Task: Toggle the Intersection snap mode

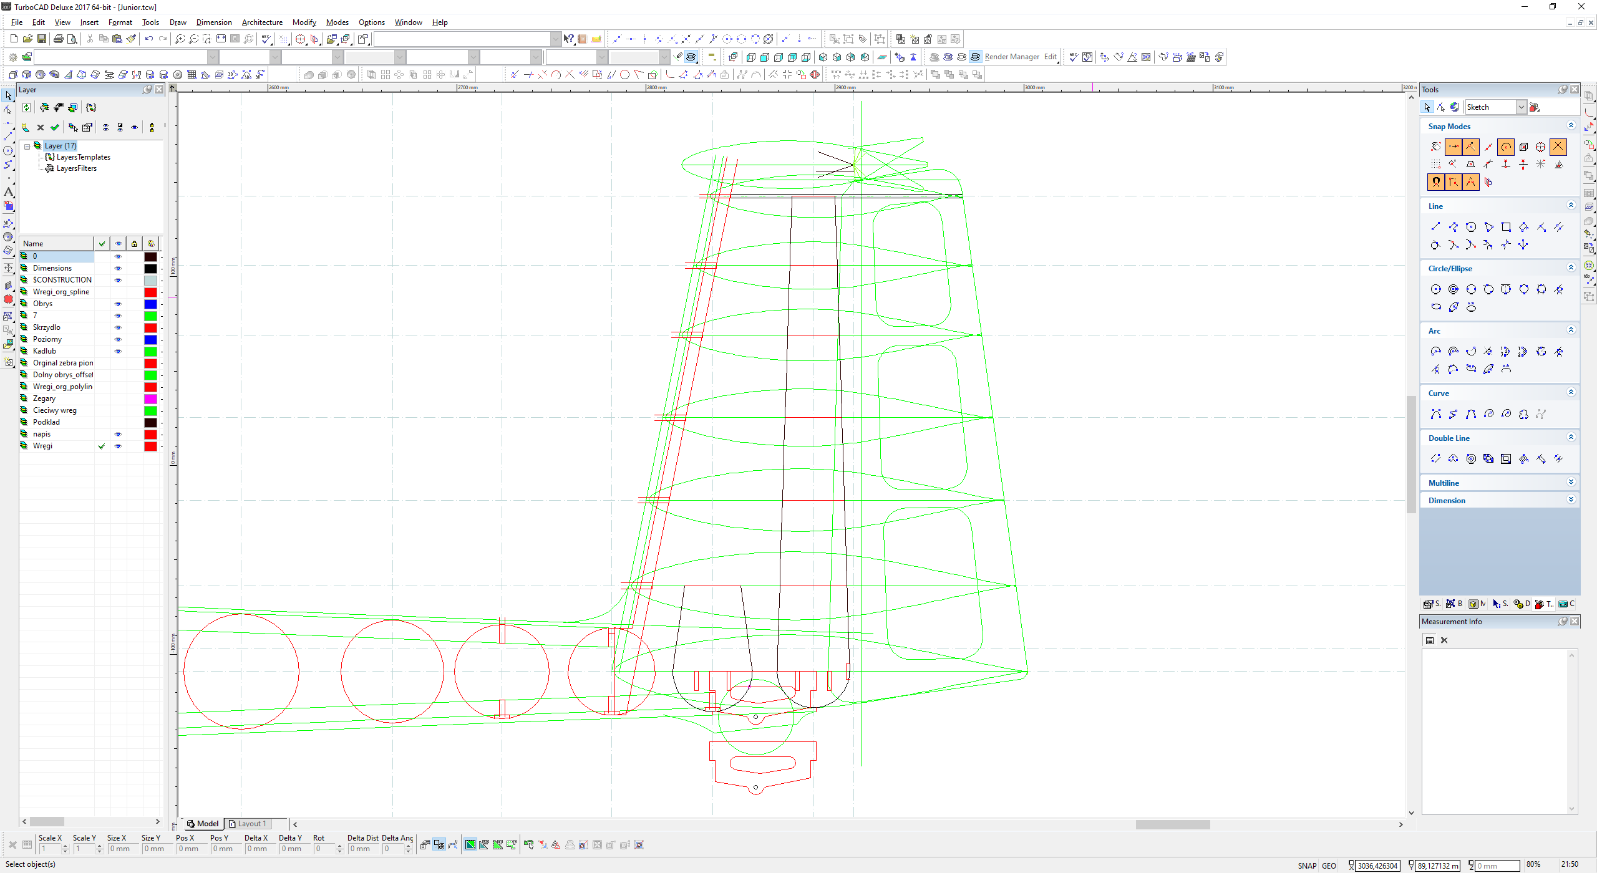Action: click(1558, 147)
